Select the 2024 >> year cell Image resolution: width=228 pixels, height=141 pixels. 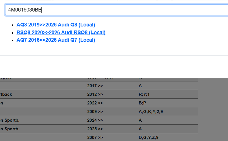click(95, 120)
